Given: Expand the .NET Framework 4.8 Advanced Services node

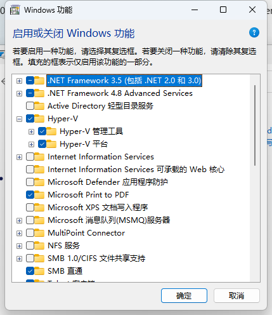Looking at the screenshot, I should 19,93.
